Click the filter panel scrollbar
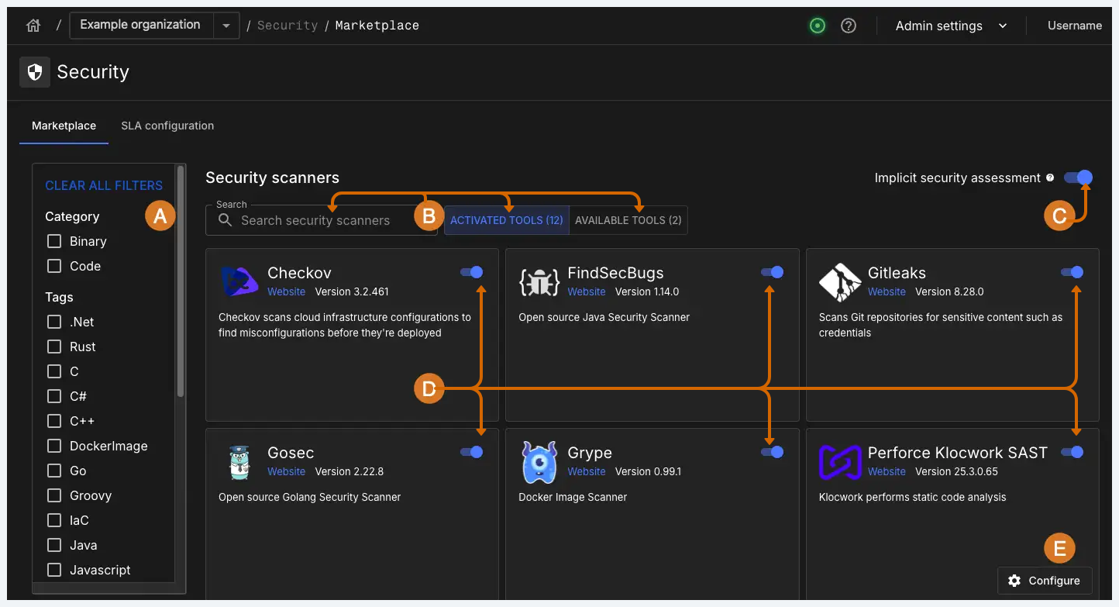This screenshot has width=1119, height=607. coord(181,279)
